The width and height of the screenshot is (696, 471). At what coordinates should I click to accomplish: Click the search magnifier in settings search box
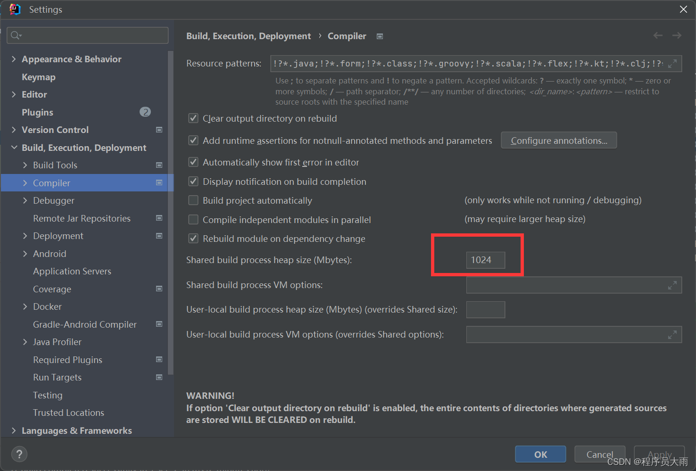(15, 35)
